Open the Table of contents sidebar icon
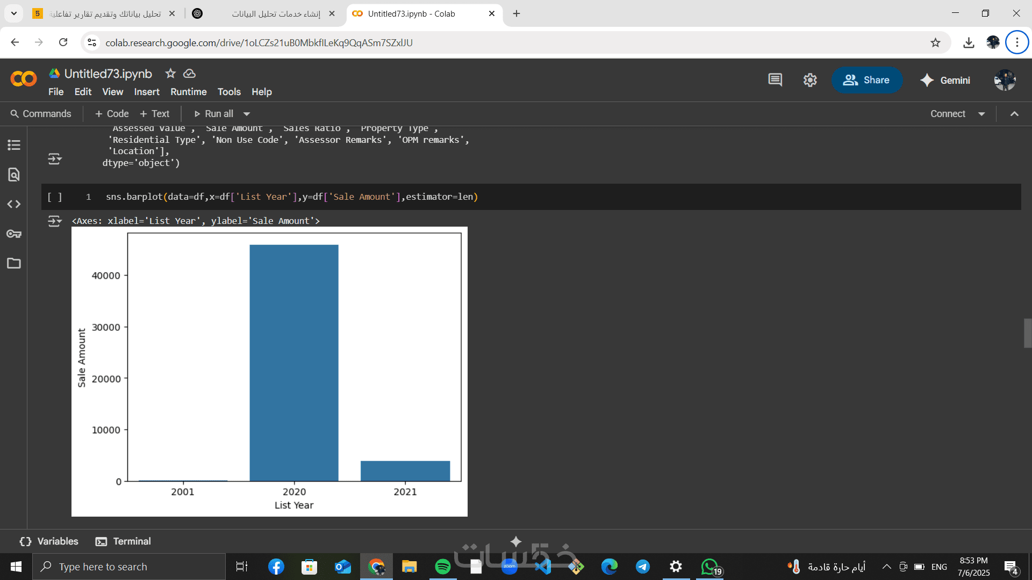 pyautogui.click(x=14, y=145)
